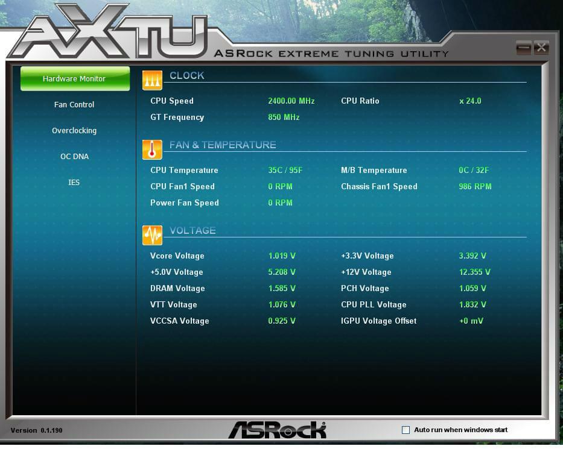Viewport: 563px width, 449px height.
Task: Click the DRAM Voltage label
Action: (x=177, y=288)
